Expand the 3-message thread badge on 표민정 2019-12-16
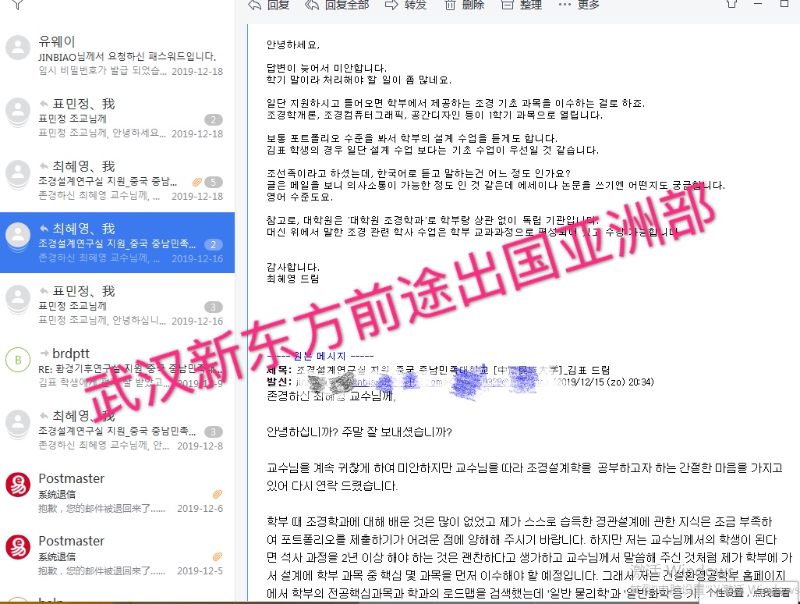The width and height of the screenshot is (800, 604). [214, 307]
